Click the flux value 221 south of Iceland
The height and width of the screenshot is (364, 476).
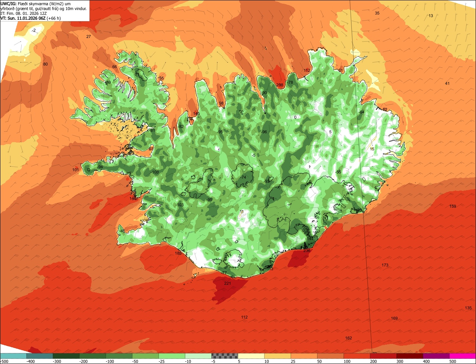228,283
